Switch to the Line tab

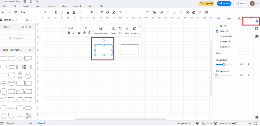(x=229, y=19)
